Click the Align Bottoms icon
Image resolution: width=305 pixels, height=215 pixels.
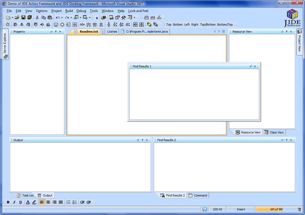point(48,24)
